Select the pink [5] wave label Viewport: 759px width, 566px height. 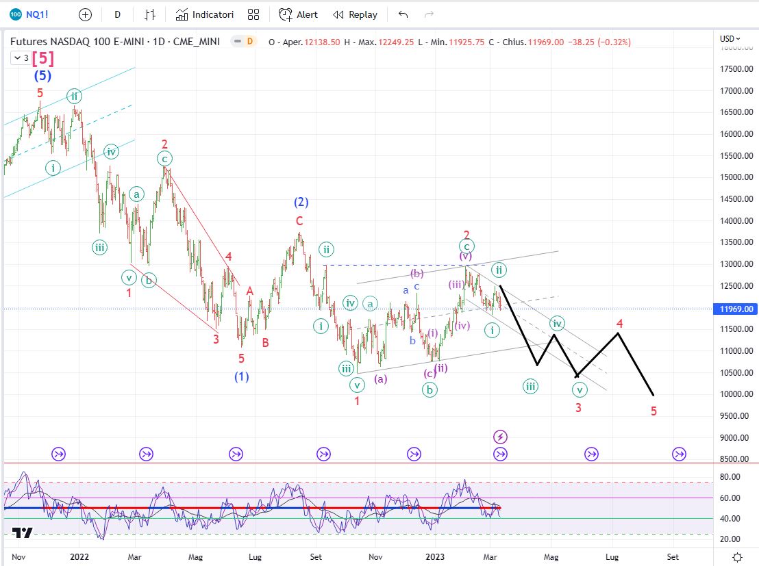coord(43,59)
